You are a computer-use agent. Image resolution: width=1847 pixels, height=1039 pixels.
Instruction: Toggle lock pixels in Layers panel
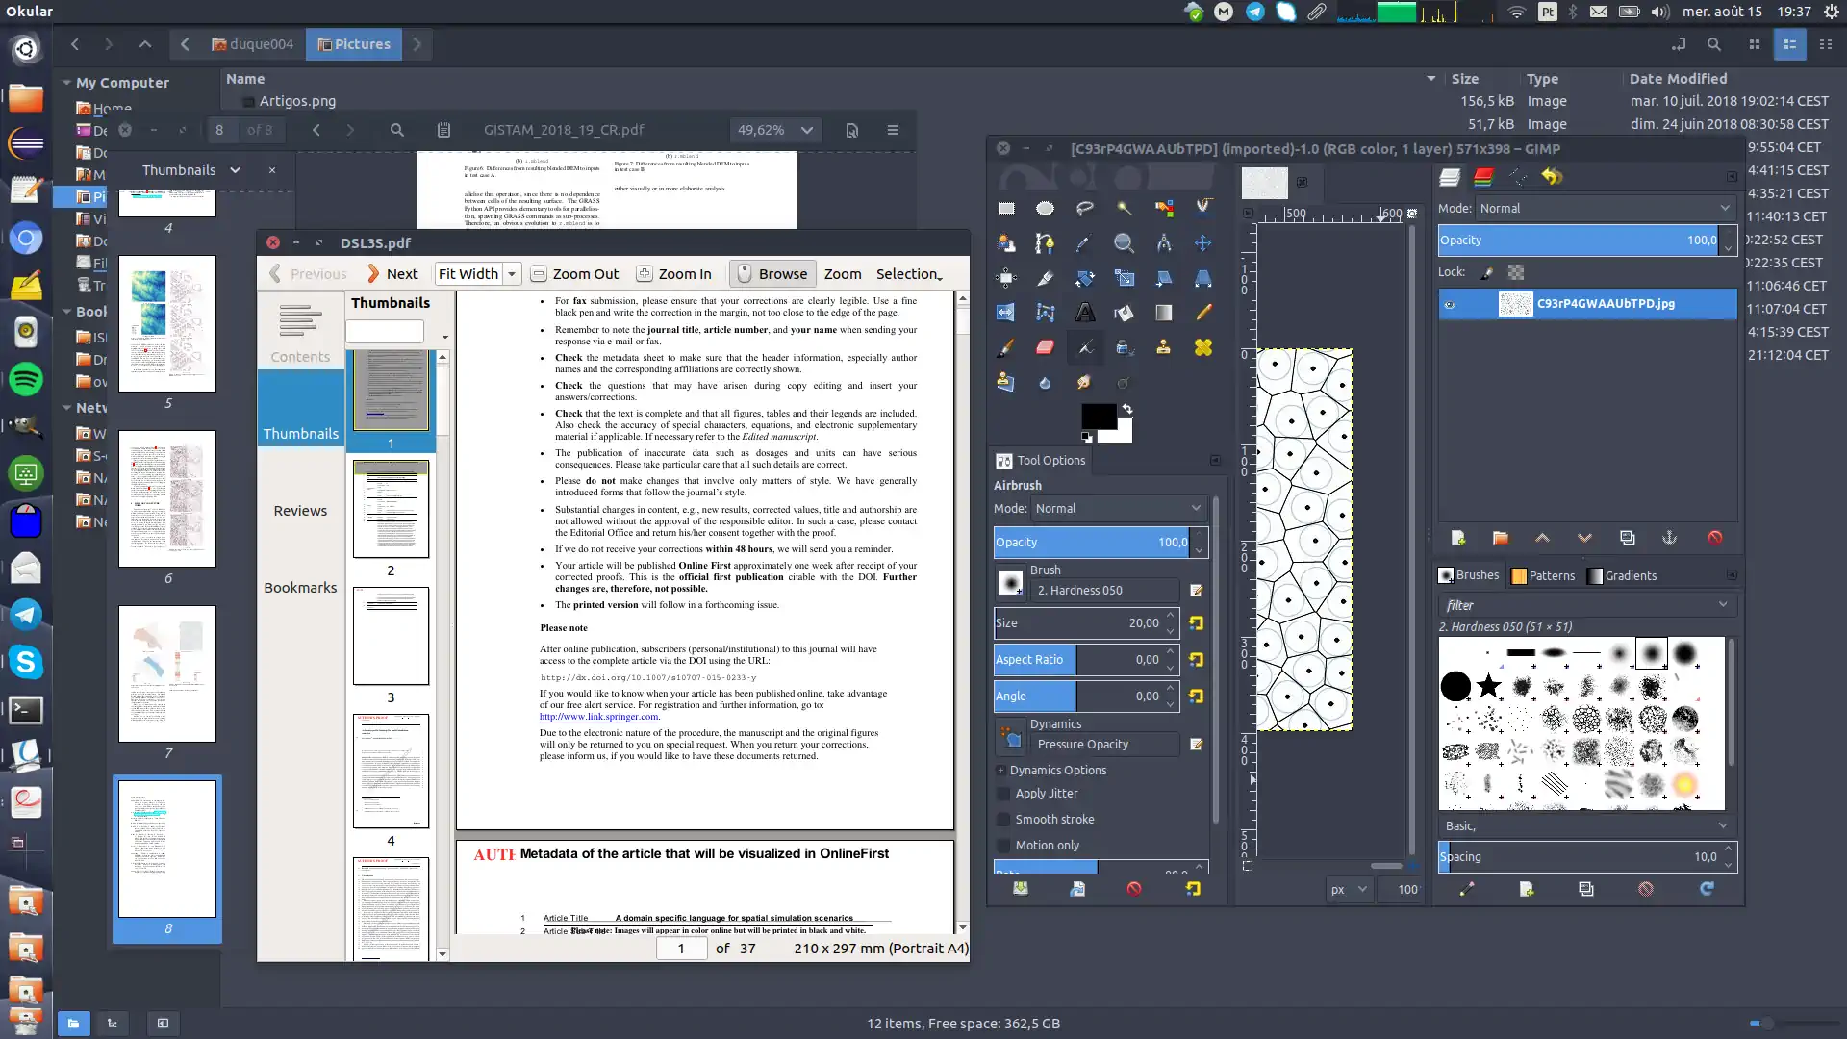coord(1486,273)
